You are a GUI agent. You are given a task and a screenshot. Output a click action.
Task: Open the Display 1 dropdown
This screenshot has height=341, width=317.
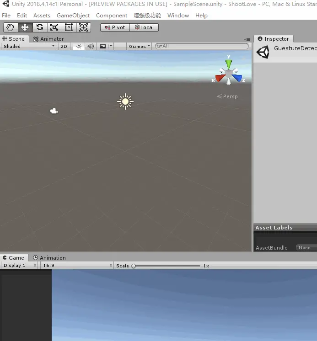(x=20, y=265)
